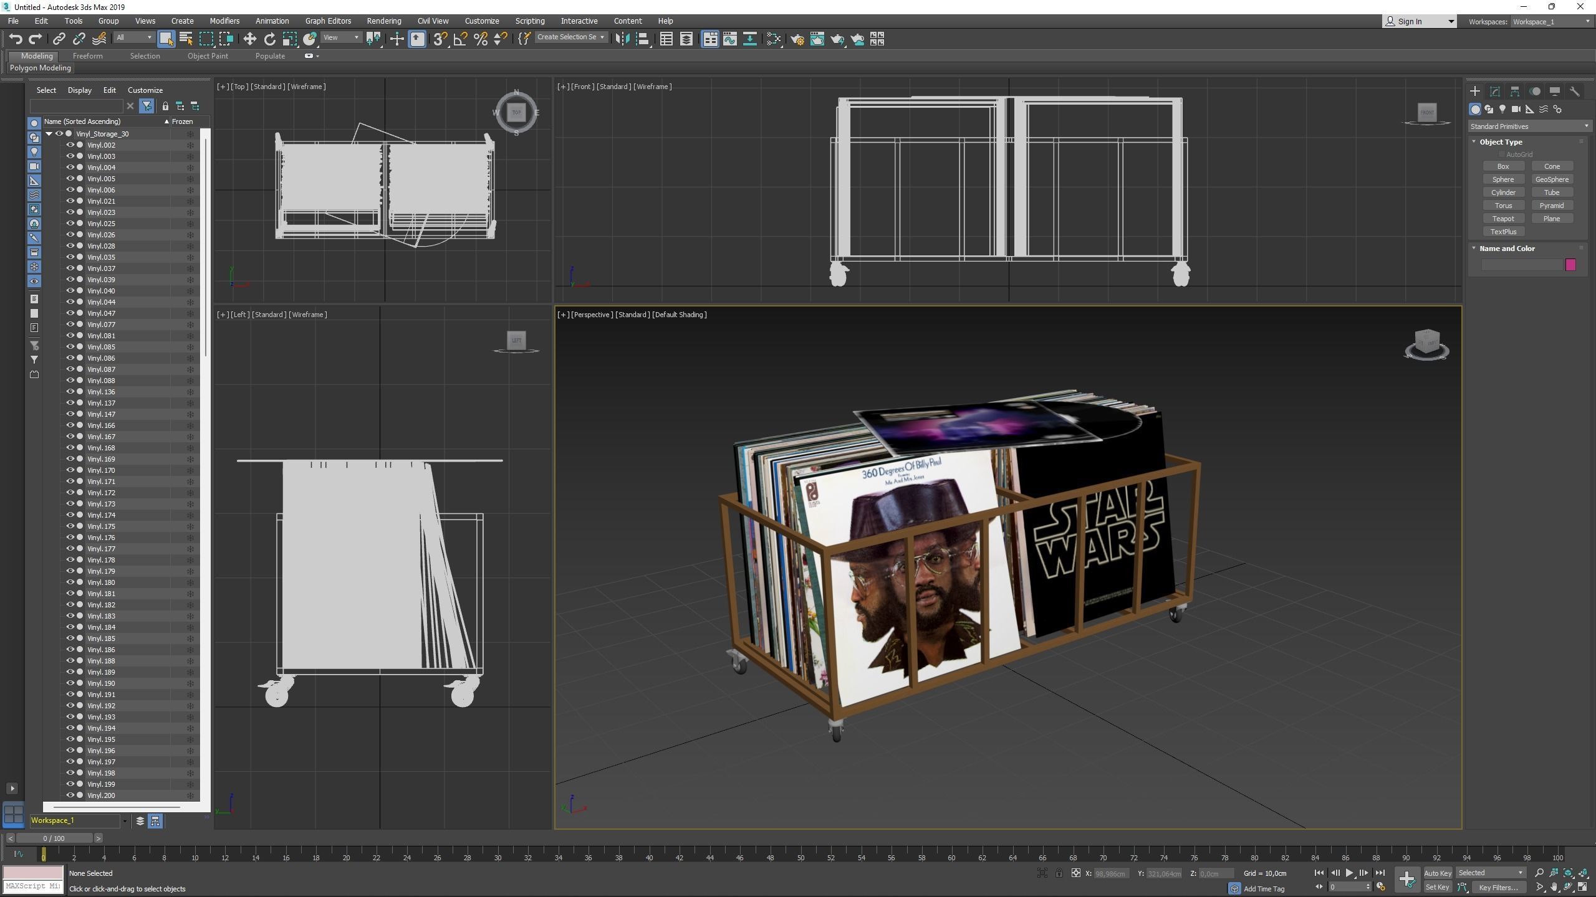This screenshot has width=1596, height=897.
Task: Collapse the Vinyl_Storage_30 tree node
Action: click(49, 134)
